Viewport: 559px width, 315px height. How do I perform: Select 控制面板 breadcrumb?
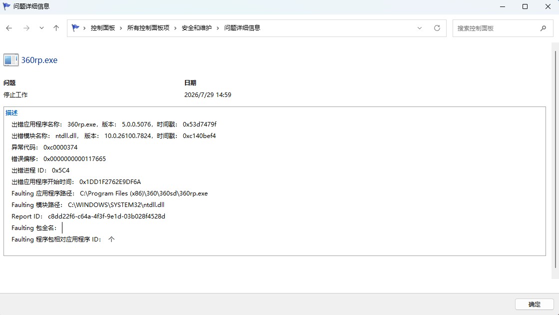(x=103, y=28)
